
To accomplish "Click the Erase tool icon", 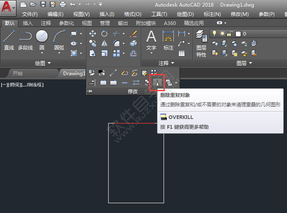I will point(133,34).
